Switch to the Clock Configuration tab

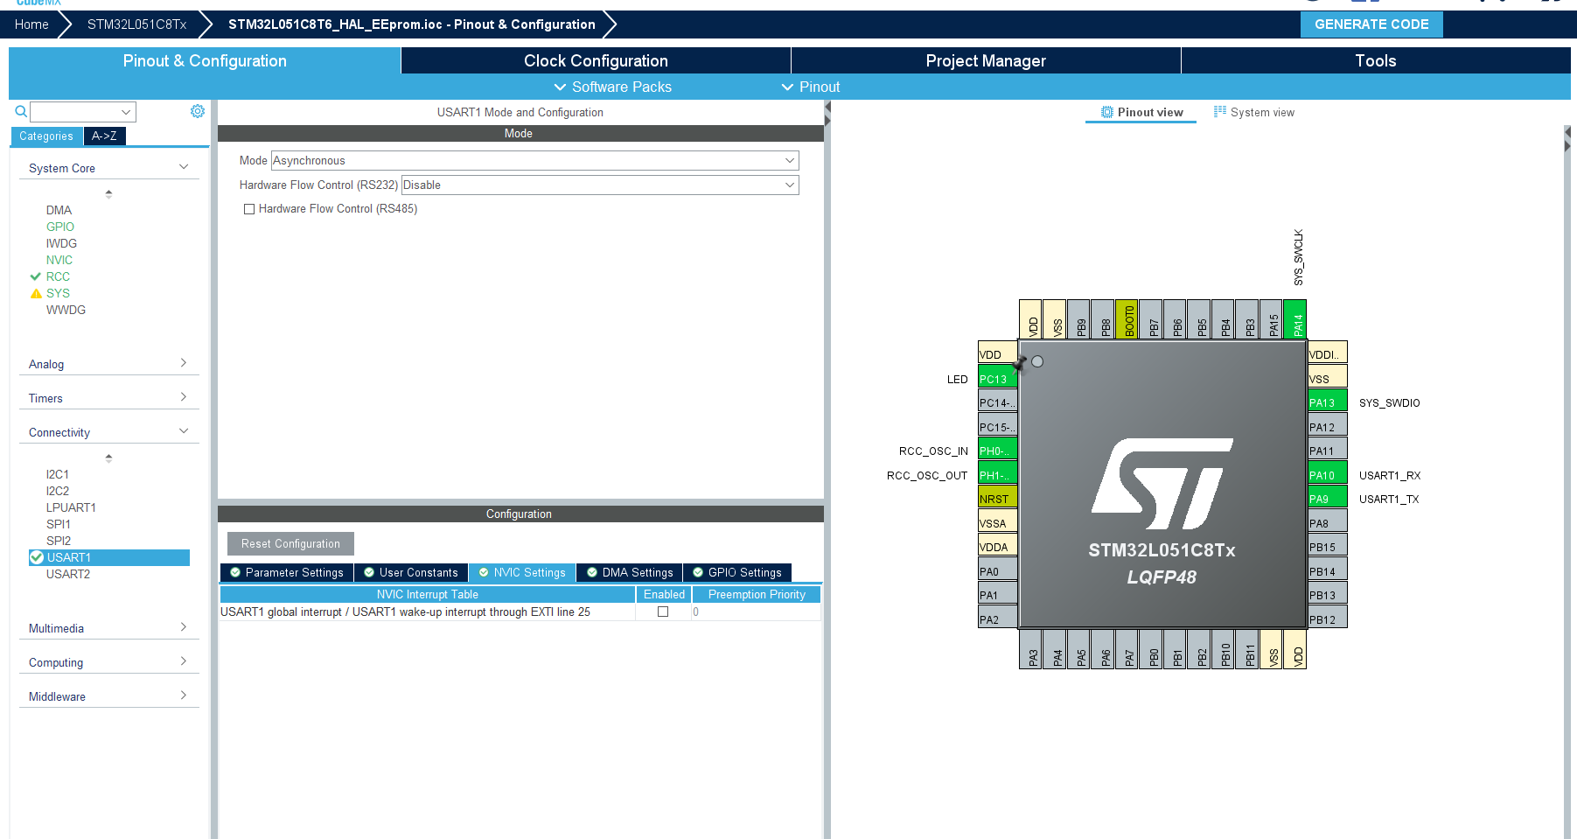click(x=595, y=60)
